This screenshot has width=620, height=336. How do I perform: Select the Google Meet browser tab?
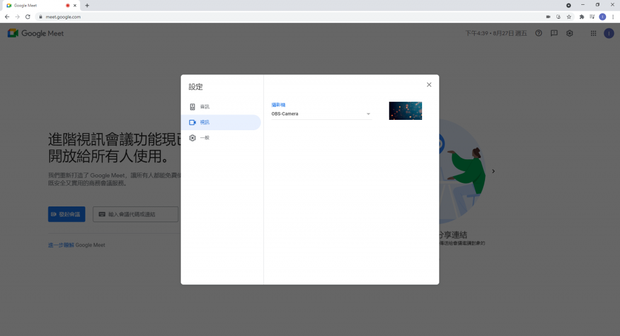point(41,5)
